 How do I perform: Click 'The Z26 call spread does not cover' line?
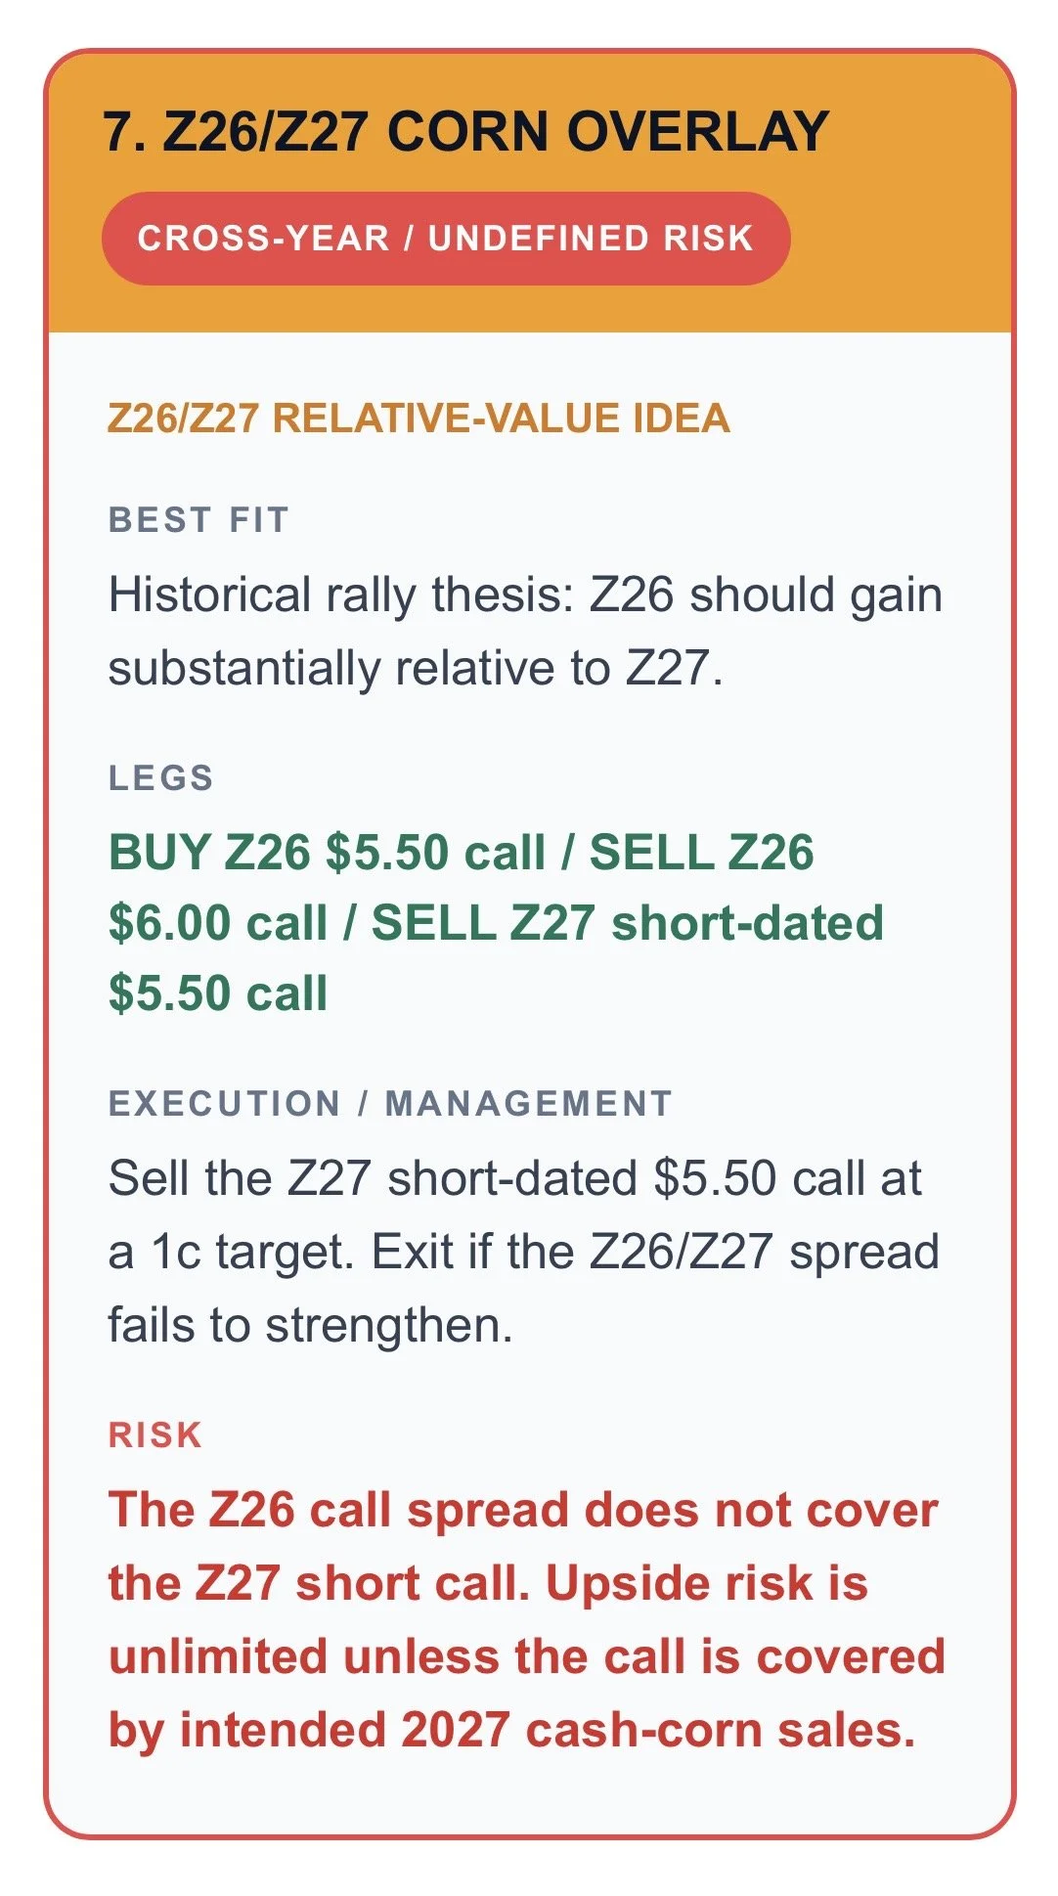pos(523,1510)
